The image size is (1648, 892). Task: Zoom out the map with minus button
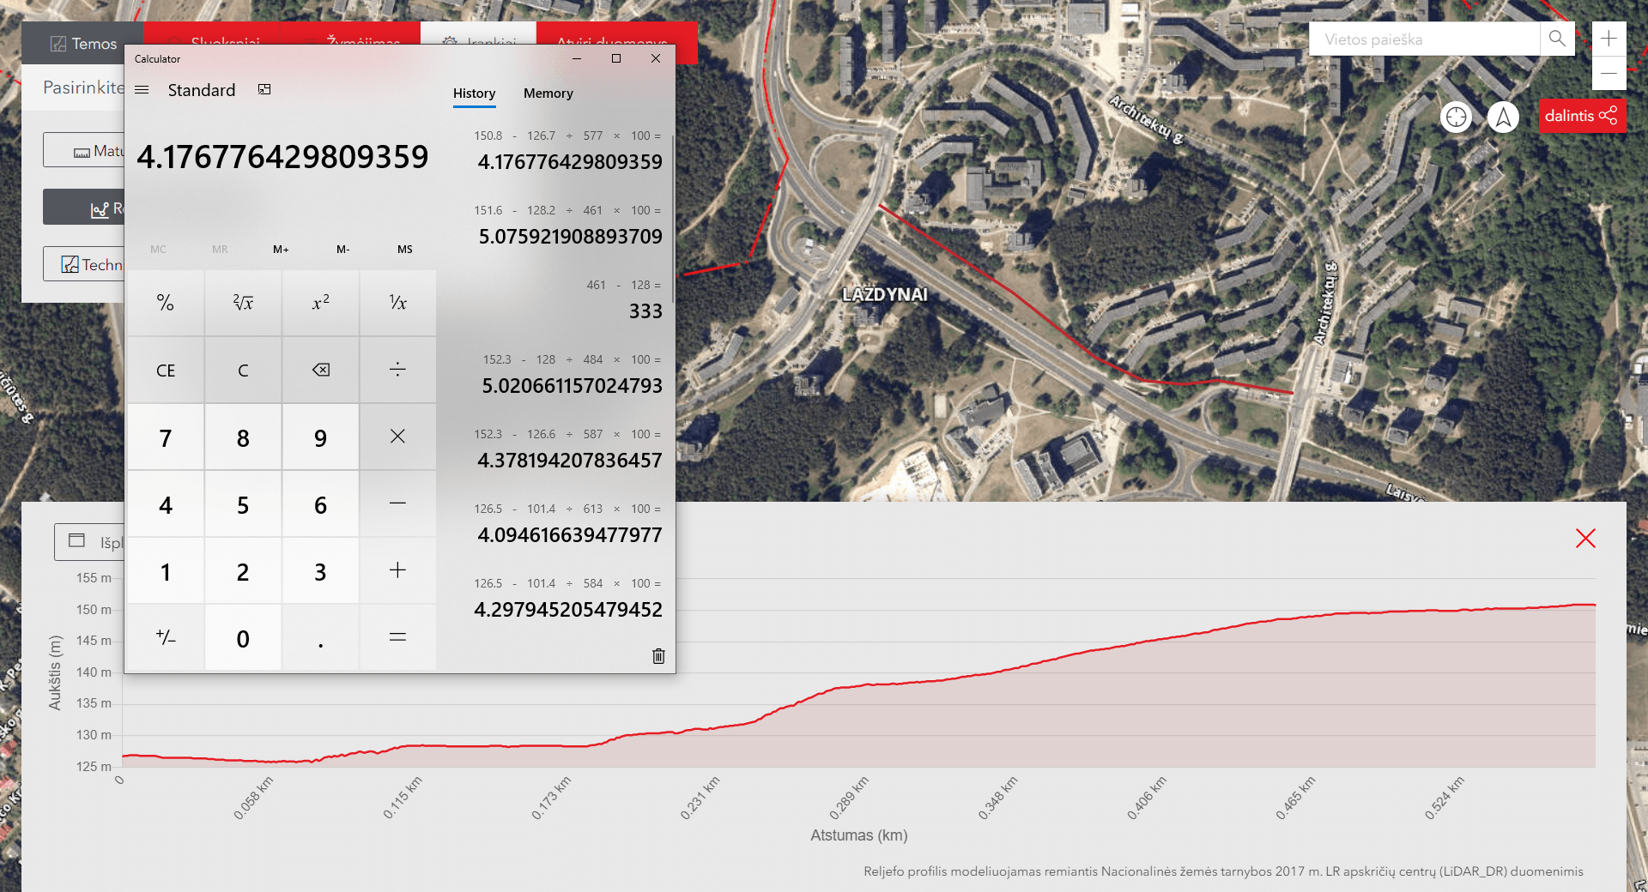(x=1609, y=74)
